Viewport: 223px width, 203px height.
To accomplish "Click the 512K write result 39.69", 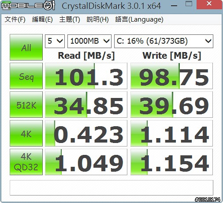I will tap(171, 105).
